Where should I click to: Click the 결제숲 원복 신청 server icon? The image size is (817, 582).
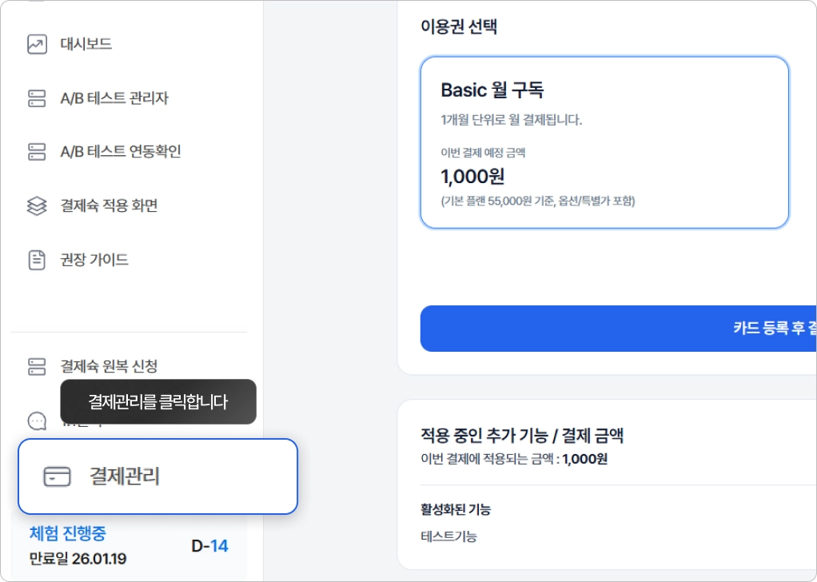[37, 367]
